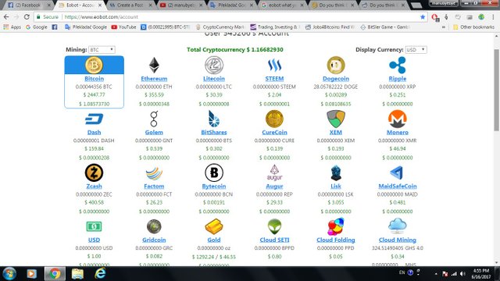Bookmark this page with the star
The width and height of the screenshot is (500, 281).
pyautogui.click(x=423, y=17)
